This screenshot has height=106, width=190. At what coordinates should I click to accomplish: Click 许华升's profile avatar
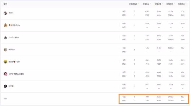point(6,13)
